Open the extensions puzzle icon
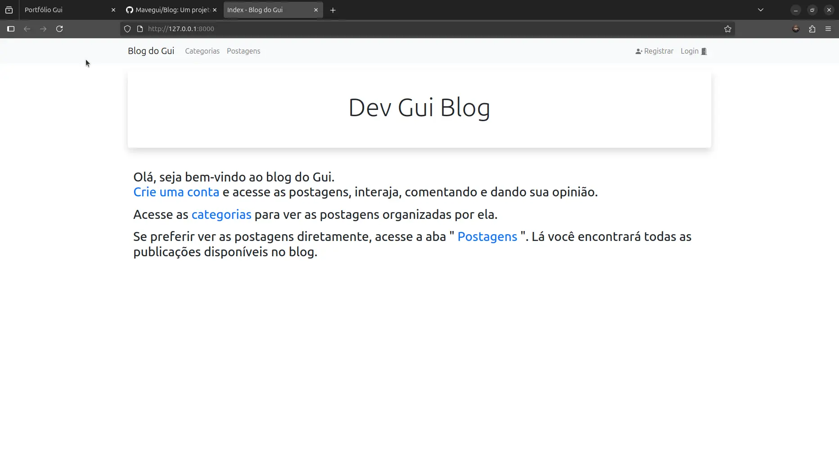This screenshot has width=839, height=472. 812,29
